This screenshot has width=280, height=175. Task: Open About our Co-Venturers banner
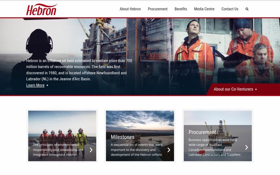point(243,89)
